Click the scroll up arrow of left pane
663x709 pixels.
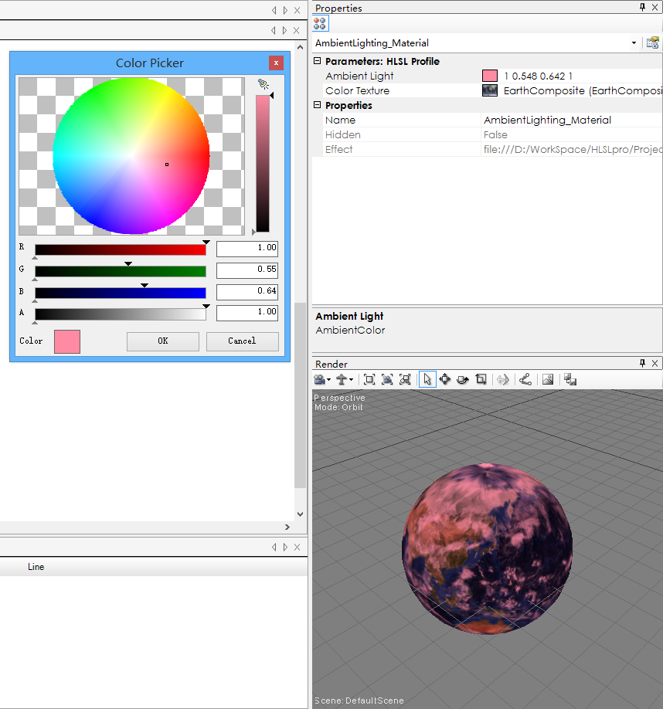coord(301,47)
